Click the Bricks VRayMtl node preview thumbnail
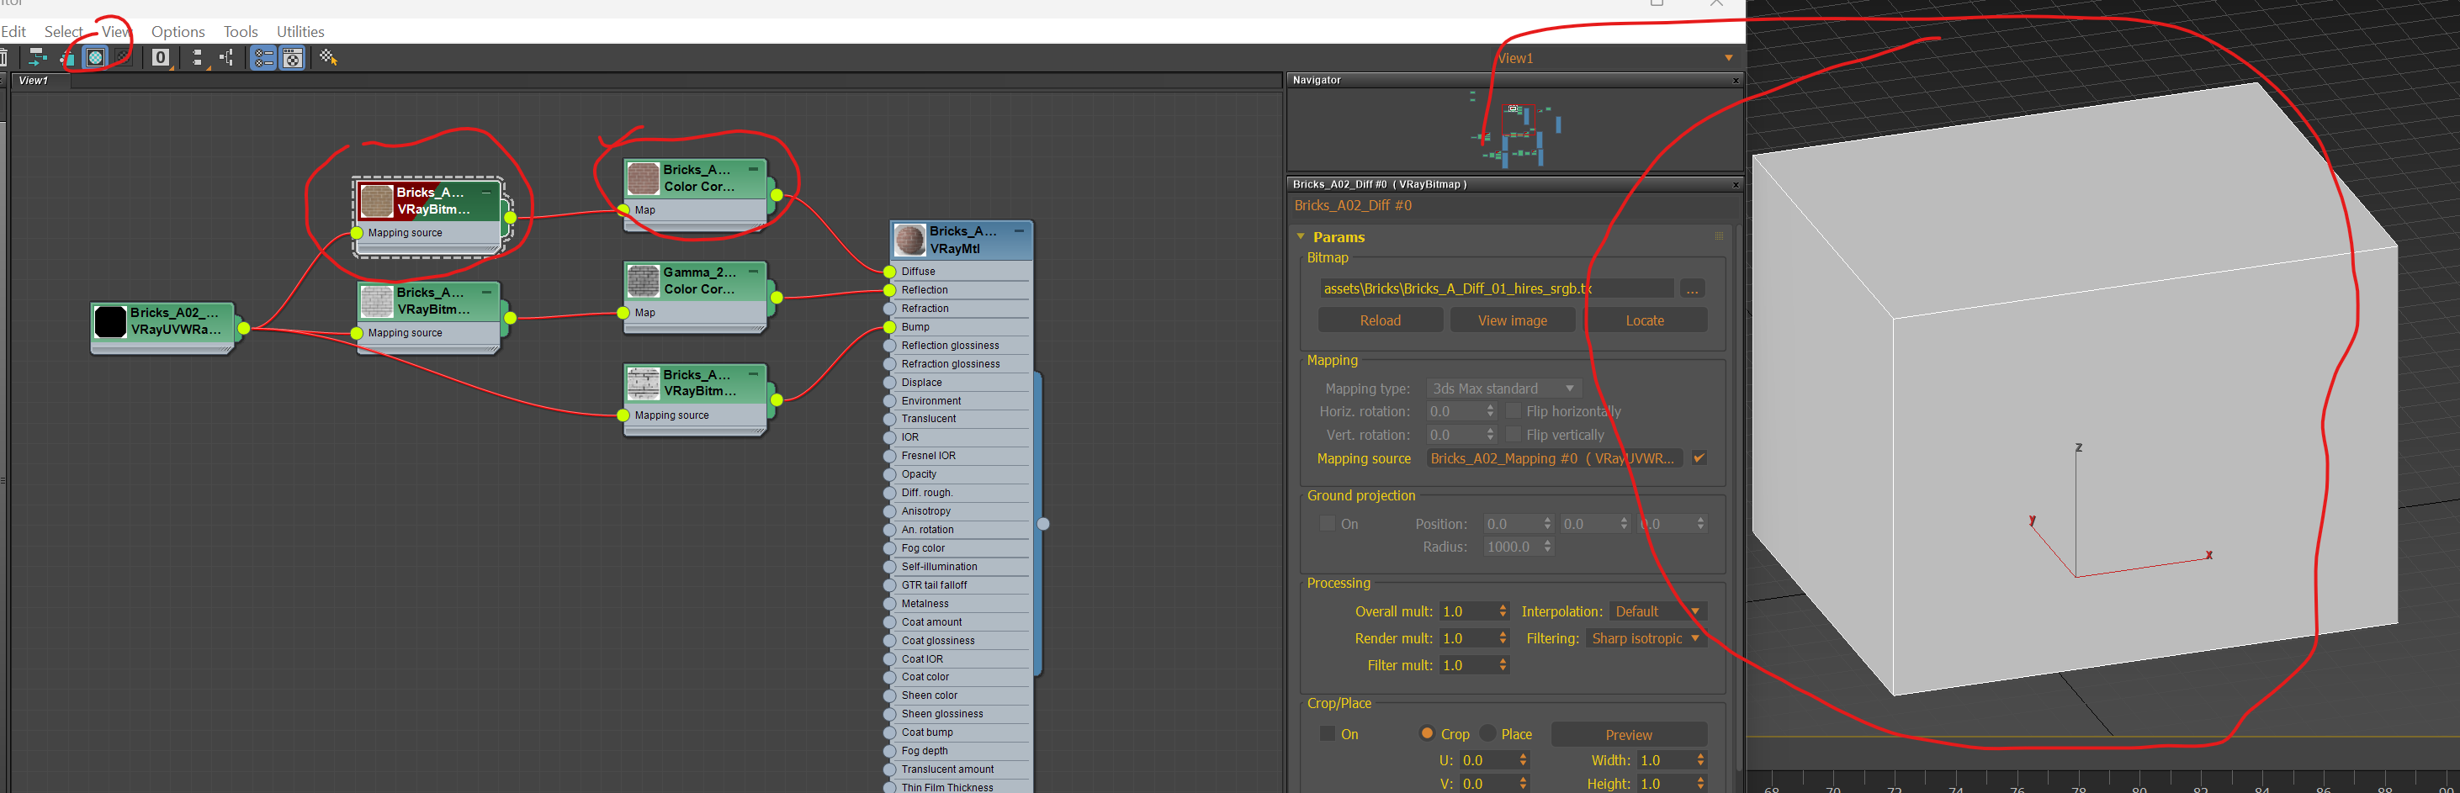This screenshot has height=793, width=2460. point(909,240)
